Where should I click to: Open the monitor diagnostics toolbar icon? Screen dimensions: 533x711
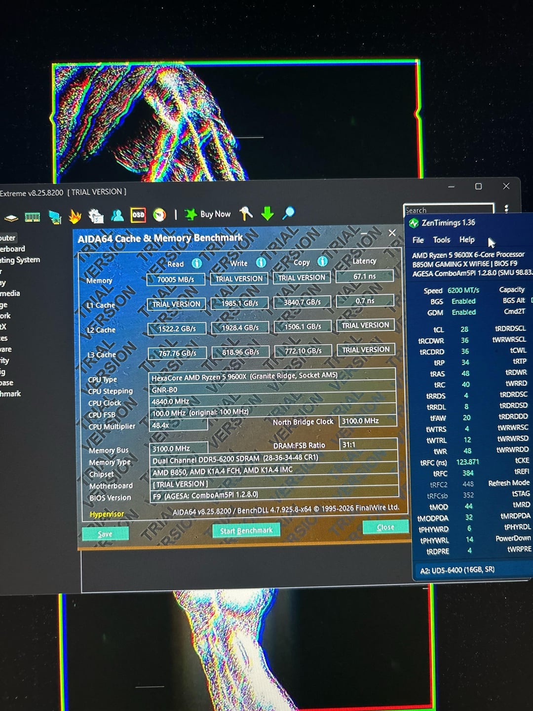click(54, 216)
